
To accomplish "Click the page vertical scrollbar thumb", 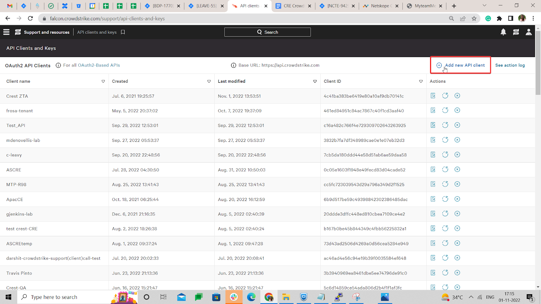I will point(538,62).
